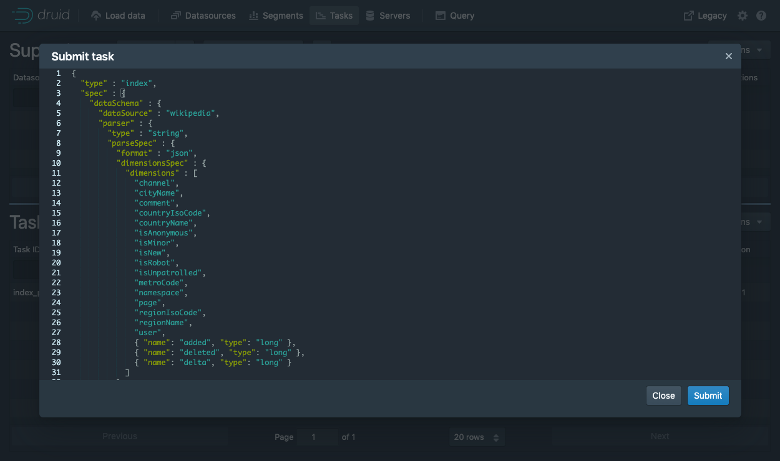Close the Submit task dialog with X

pos(728,56)
